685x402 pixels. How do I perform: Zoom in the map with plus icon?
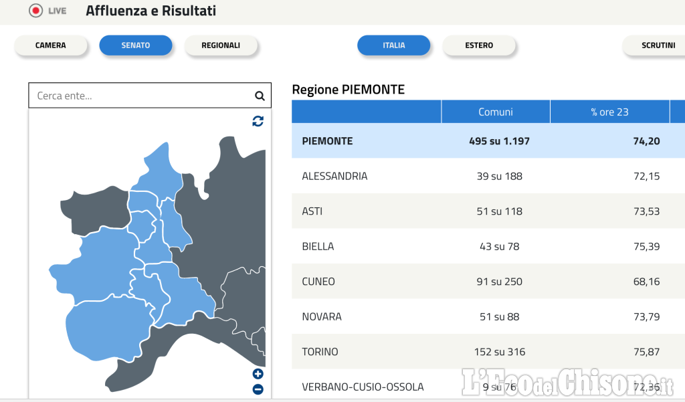[258, 374]
